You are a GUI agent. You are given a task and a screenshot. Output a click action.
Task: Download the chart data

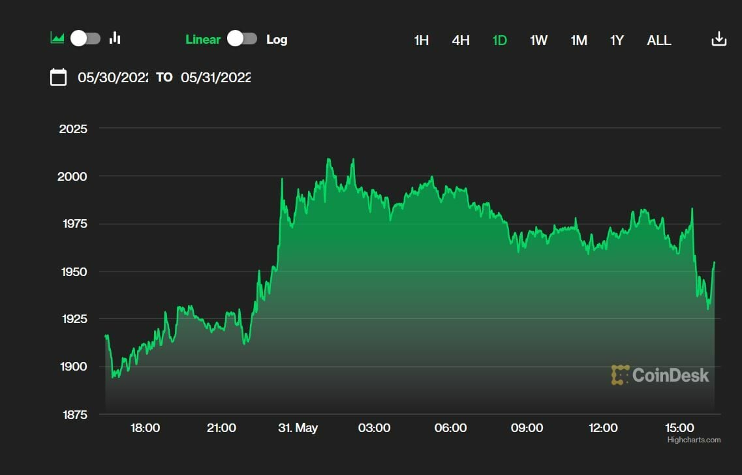tap(719, 39)
